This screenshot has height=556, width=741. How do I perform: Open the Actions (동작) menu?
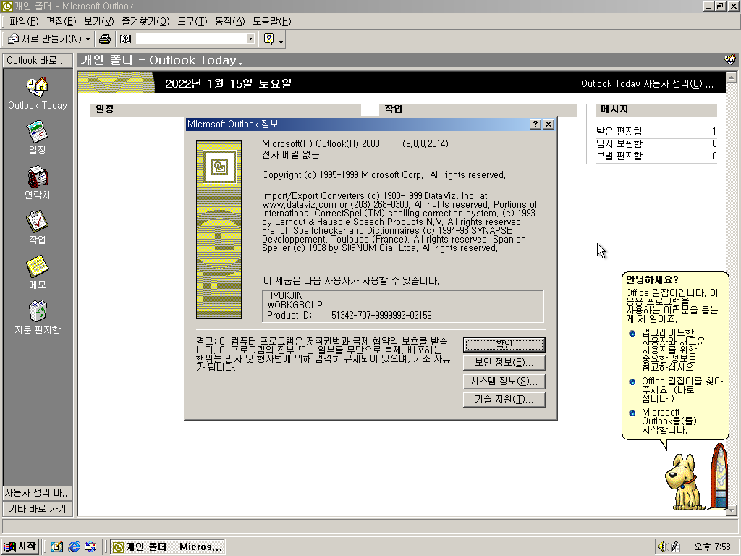tap(229, 21)
